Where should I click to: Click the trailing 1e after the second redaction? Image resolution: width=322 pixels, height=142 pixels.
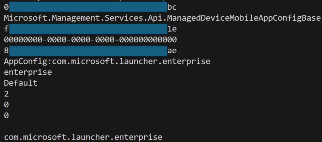pyautogui.click(x=172, y=29)
